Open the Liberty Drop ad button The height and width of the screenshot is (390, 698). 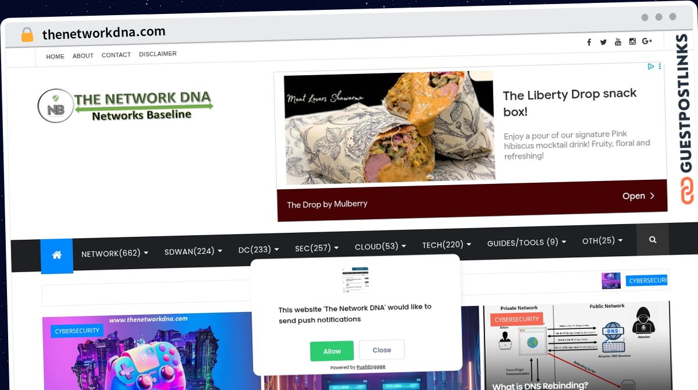639,196
